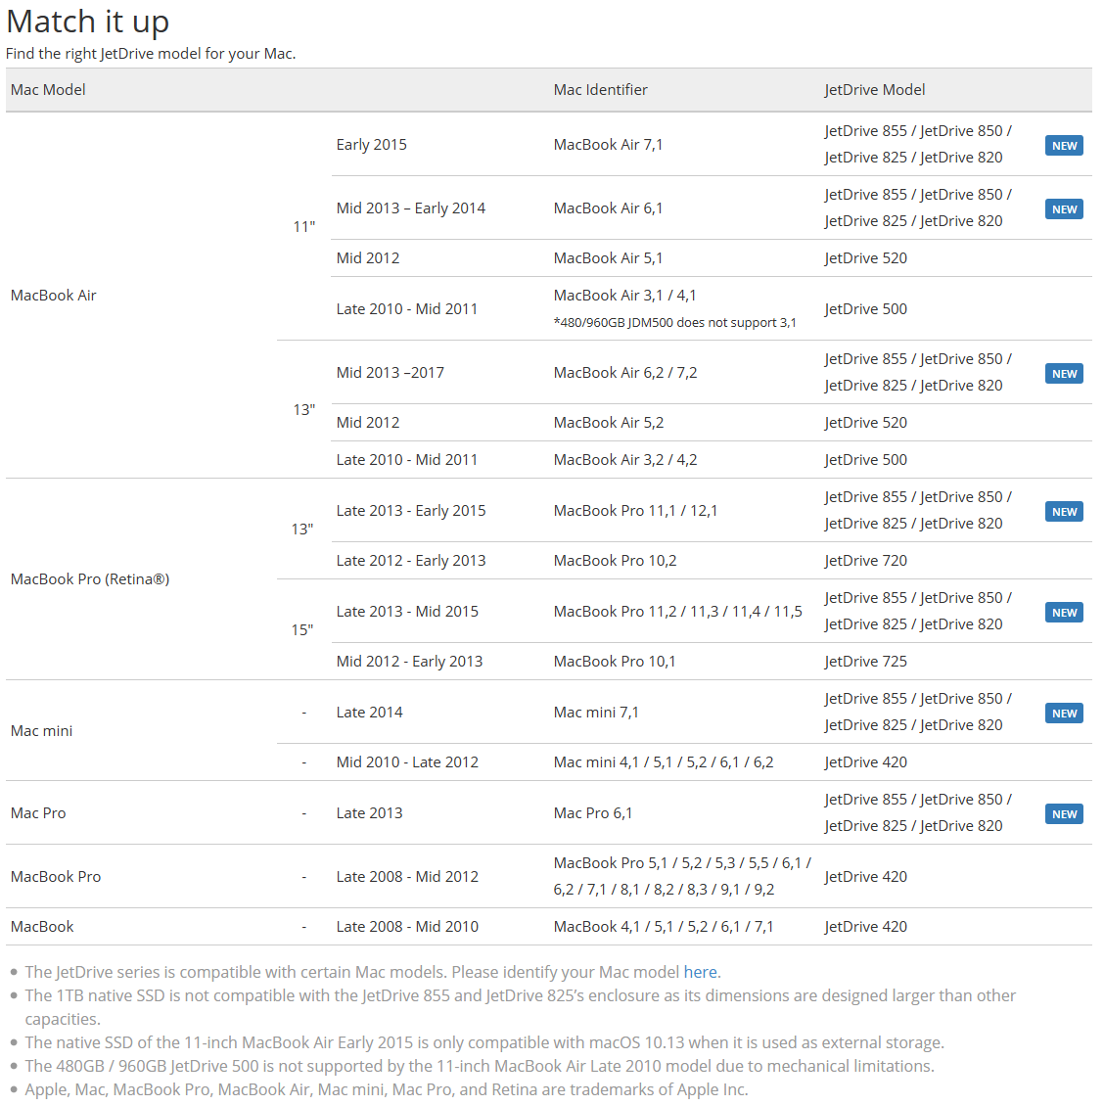Click 'Mid 2012' in MacBook Air 5,1 row

click(x=368, y=258)
